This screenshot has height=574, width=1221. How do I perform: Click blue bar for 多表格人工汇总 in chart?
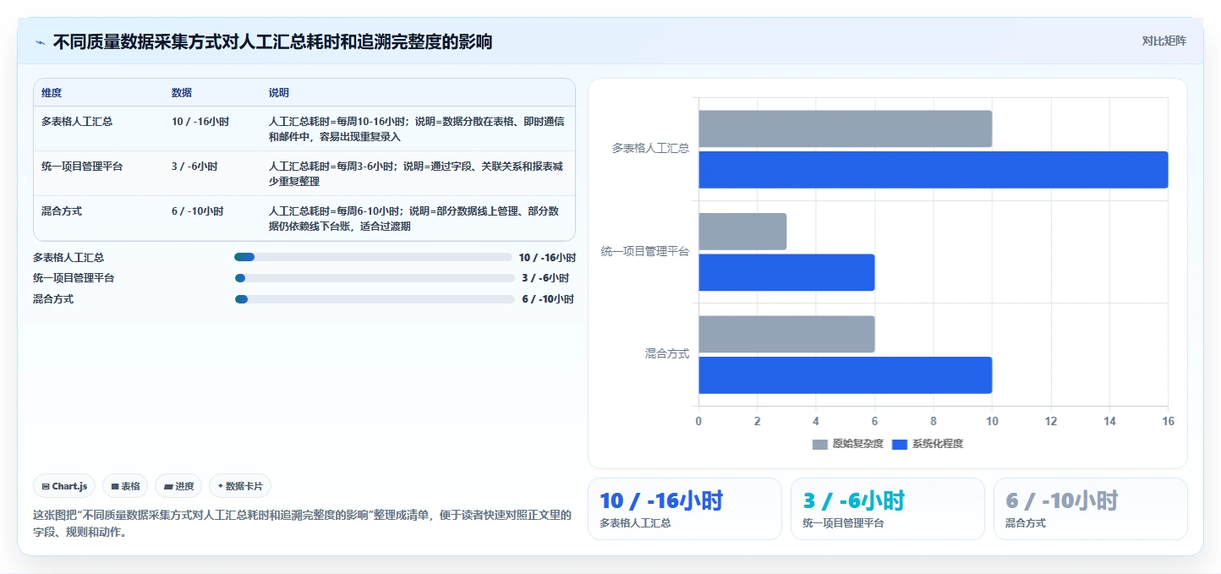point(934,170)
